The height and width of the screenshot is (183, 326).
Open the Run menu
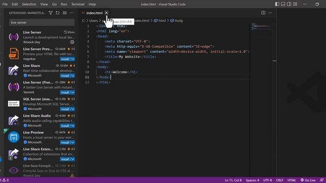click(64, 4)
